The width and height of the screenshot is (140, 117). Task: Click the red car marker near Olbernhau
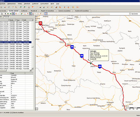point(40,23)
